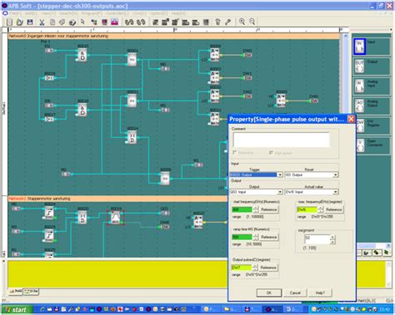This screenshot has width=395, height=315.
Task: Open the Output Q03 dropdown
Action: pos(280,192)
